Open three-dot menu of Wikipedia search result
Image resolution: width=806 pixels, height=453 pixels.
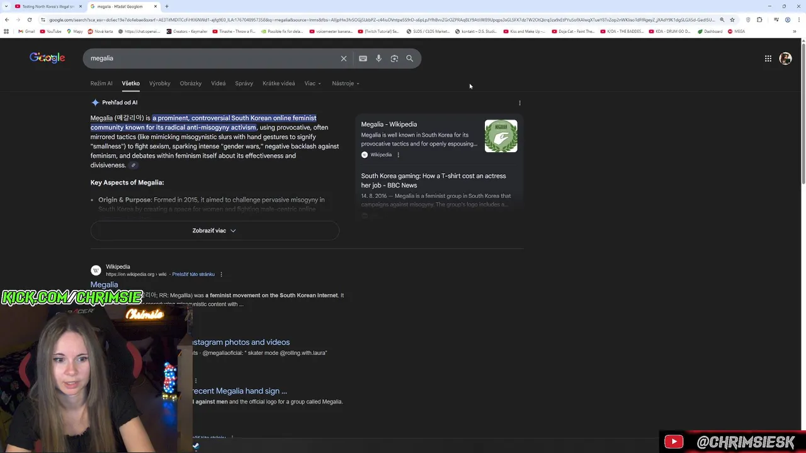[x=221, y=274]
